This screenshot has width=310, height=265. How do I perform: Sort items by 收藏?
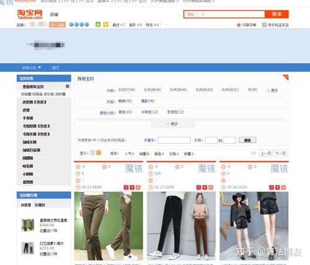click(189, 154)
